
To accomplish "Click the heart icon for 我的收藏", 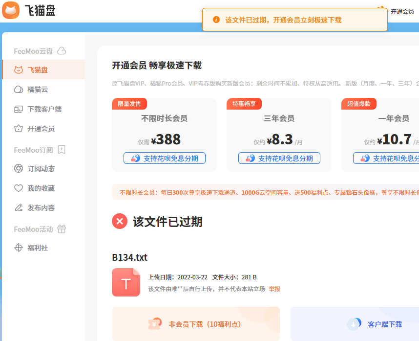I will [x=19, y=188].
